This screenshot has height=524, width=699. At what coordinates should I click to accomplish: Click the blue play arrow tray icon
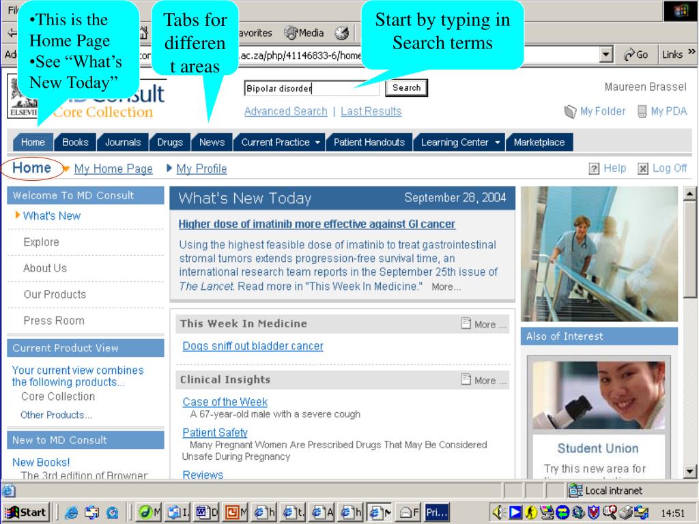pos(515,513)
